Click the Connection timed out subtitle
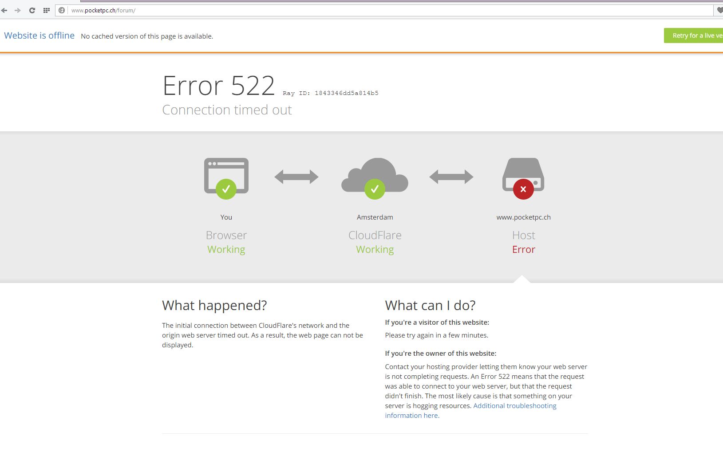Image resolution: width=723 pixels, height=452 pixels. (x=227, y=110)
